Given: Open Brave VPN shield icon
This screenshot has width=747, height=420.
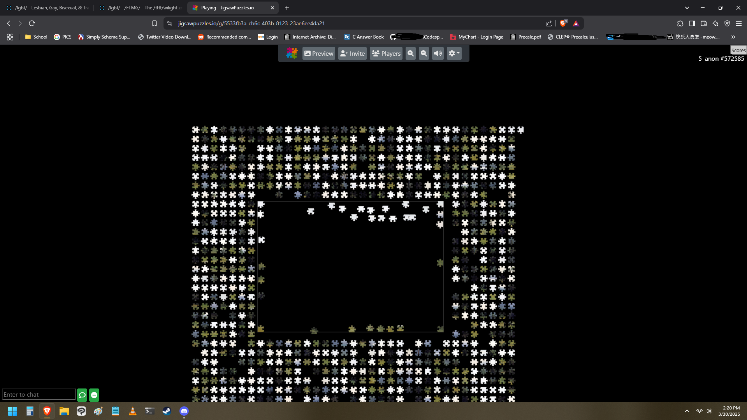Looking at the screenshot, I should pos(727,23).
